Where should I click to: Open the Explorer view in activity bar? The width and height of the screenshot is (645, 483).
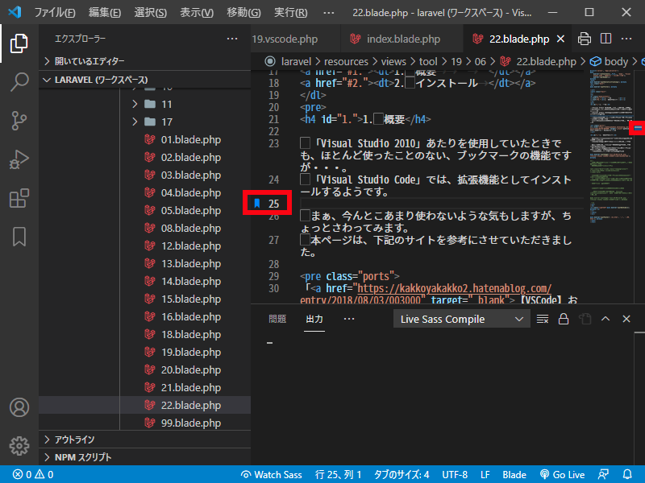point(19,43)
